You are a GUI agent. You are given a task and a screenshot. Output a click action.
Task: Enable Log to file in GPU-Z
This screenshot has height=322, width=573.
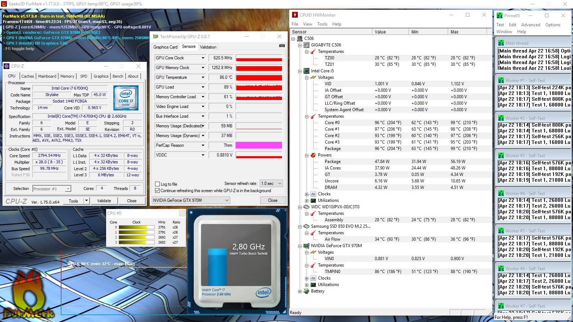click(x=157, y=184)
